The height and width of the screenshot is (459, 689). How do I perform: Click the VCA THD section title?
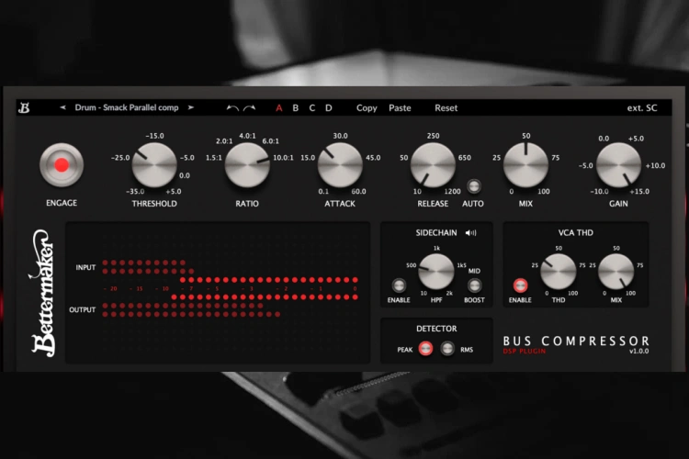click(576, 233)
